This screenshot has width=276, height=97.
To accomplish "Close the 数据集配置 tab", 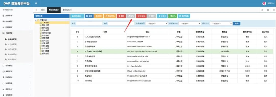I will coord(59,10).
